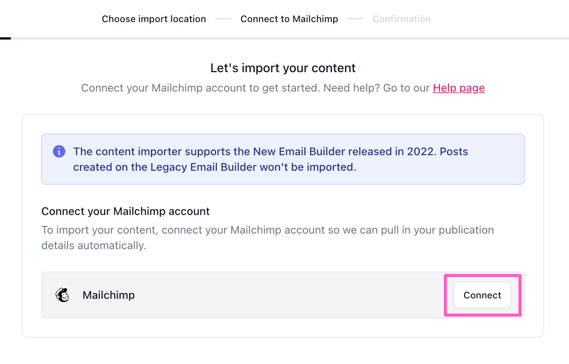Select the Connect to Mailchimp step
The image size is (569, 364).
(289, 19)
